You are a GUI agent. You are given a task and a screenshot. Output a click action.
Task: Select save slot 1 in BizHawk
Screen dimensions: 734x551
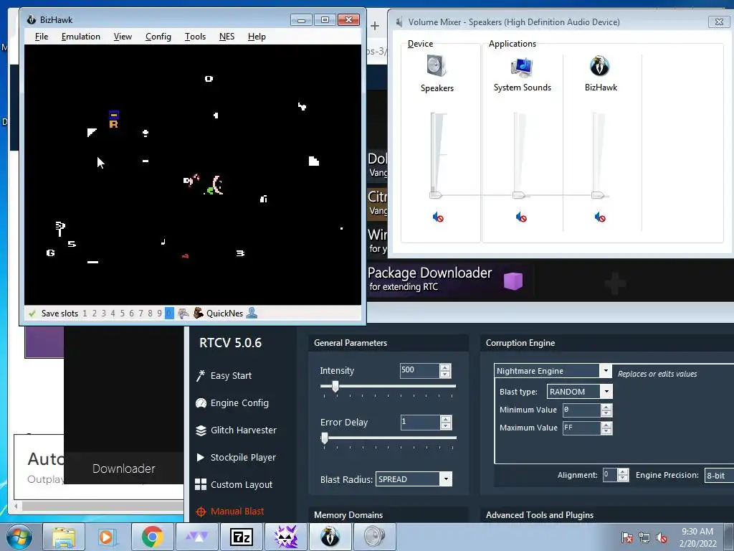pyautogui.click(x=85, y=314)
